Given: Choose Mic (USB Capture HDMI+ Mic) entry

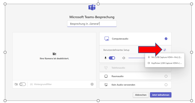Looking at the screenshot, I should pos(165,57).
